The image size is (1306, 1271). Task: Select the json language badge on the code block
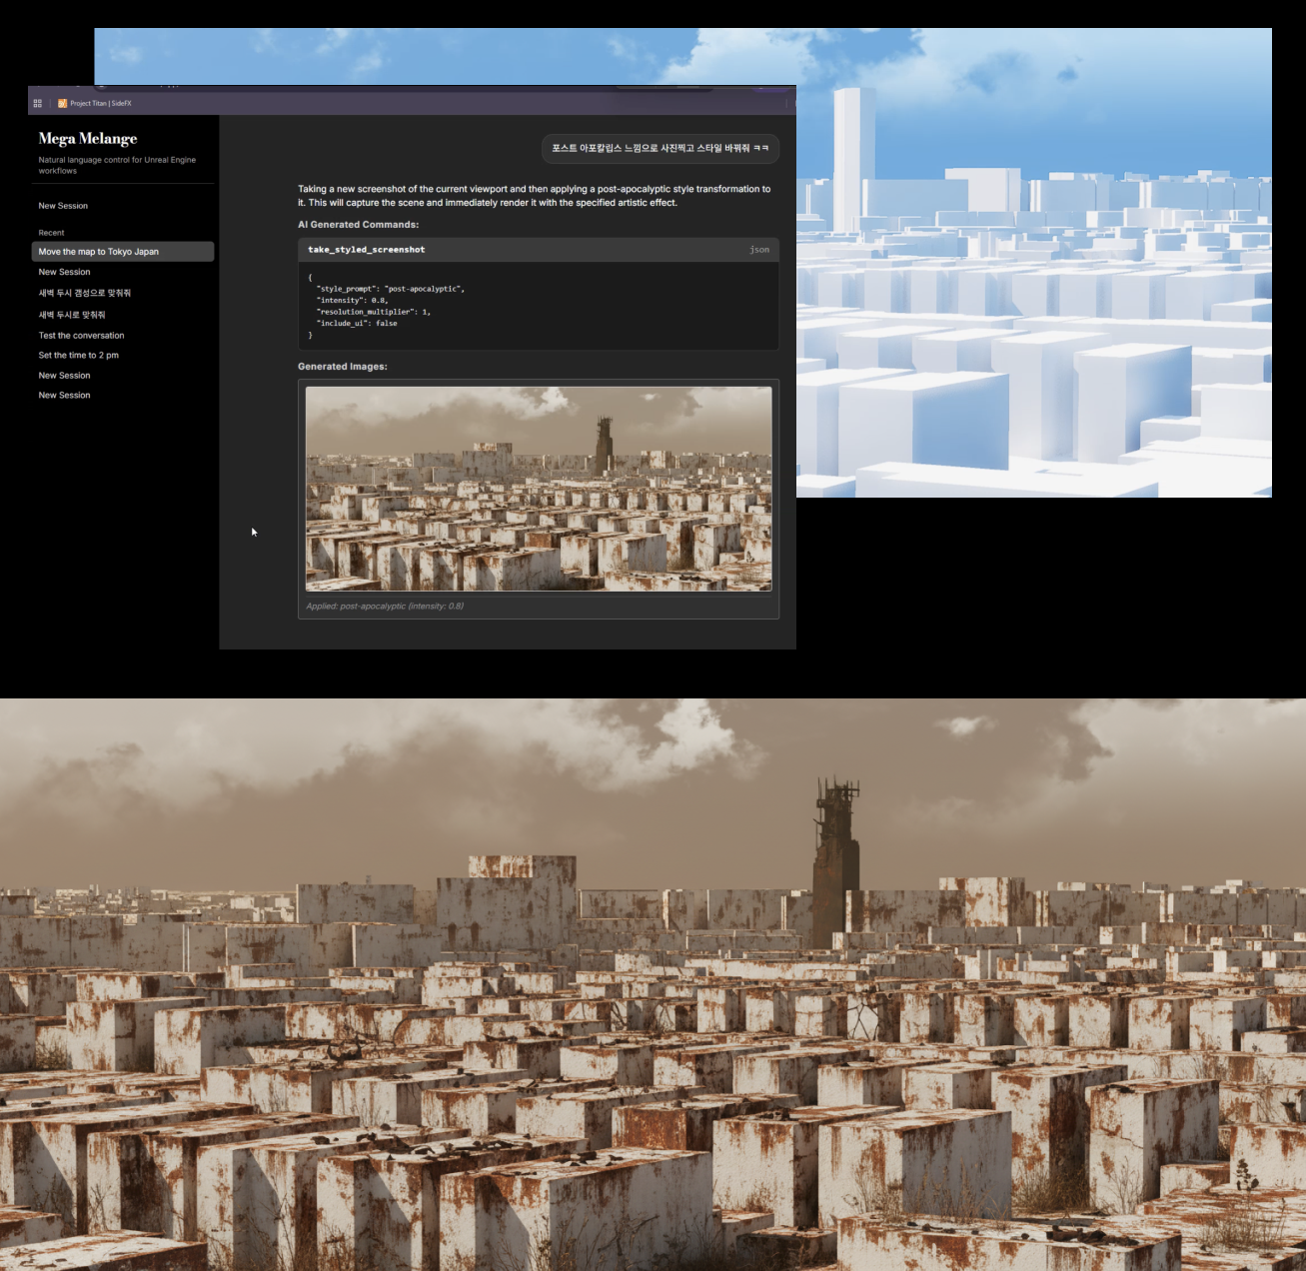coord(759,249)
